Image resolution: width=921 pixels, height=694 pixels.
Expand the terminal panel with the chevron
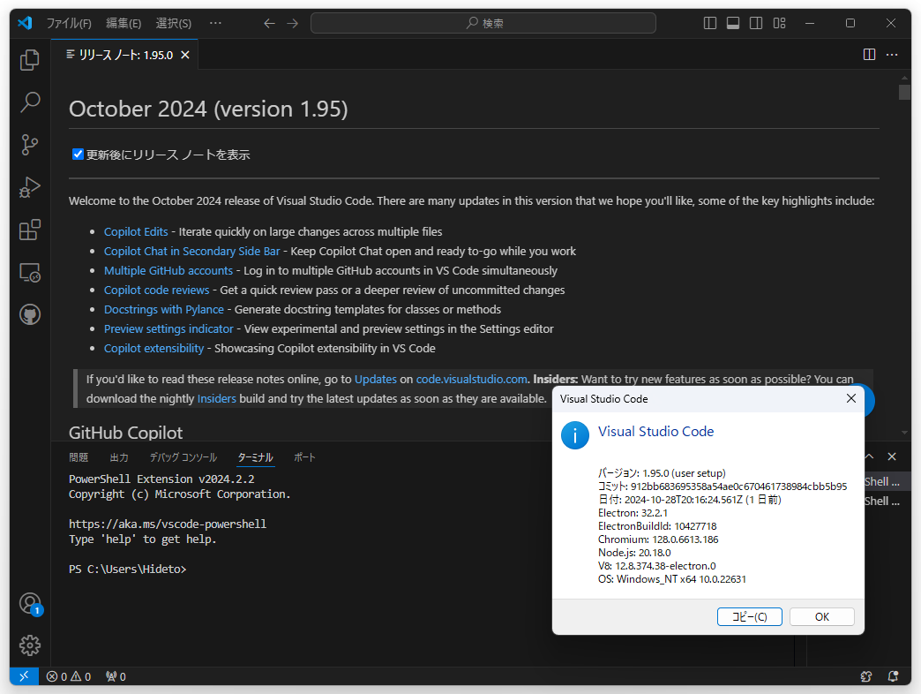pyautogui.click(x=868, y=456)
